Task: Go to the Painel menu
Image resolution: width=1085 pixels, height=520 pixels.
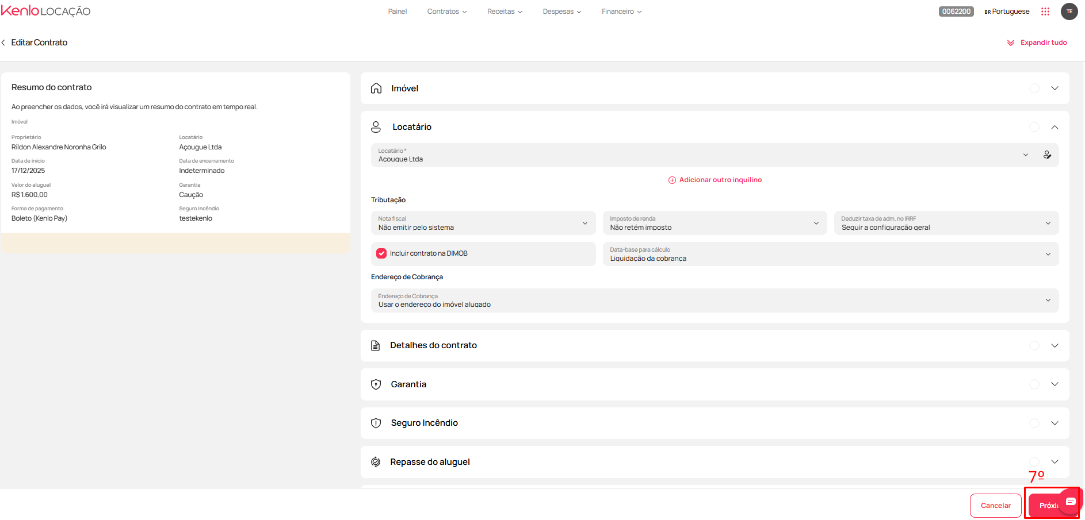Action: coord(398,11)
